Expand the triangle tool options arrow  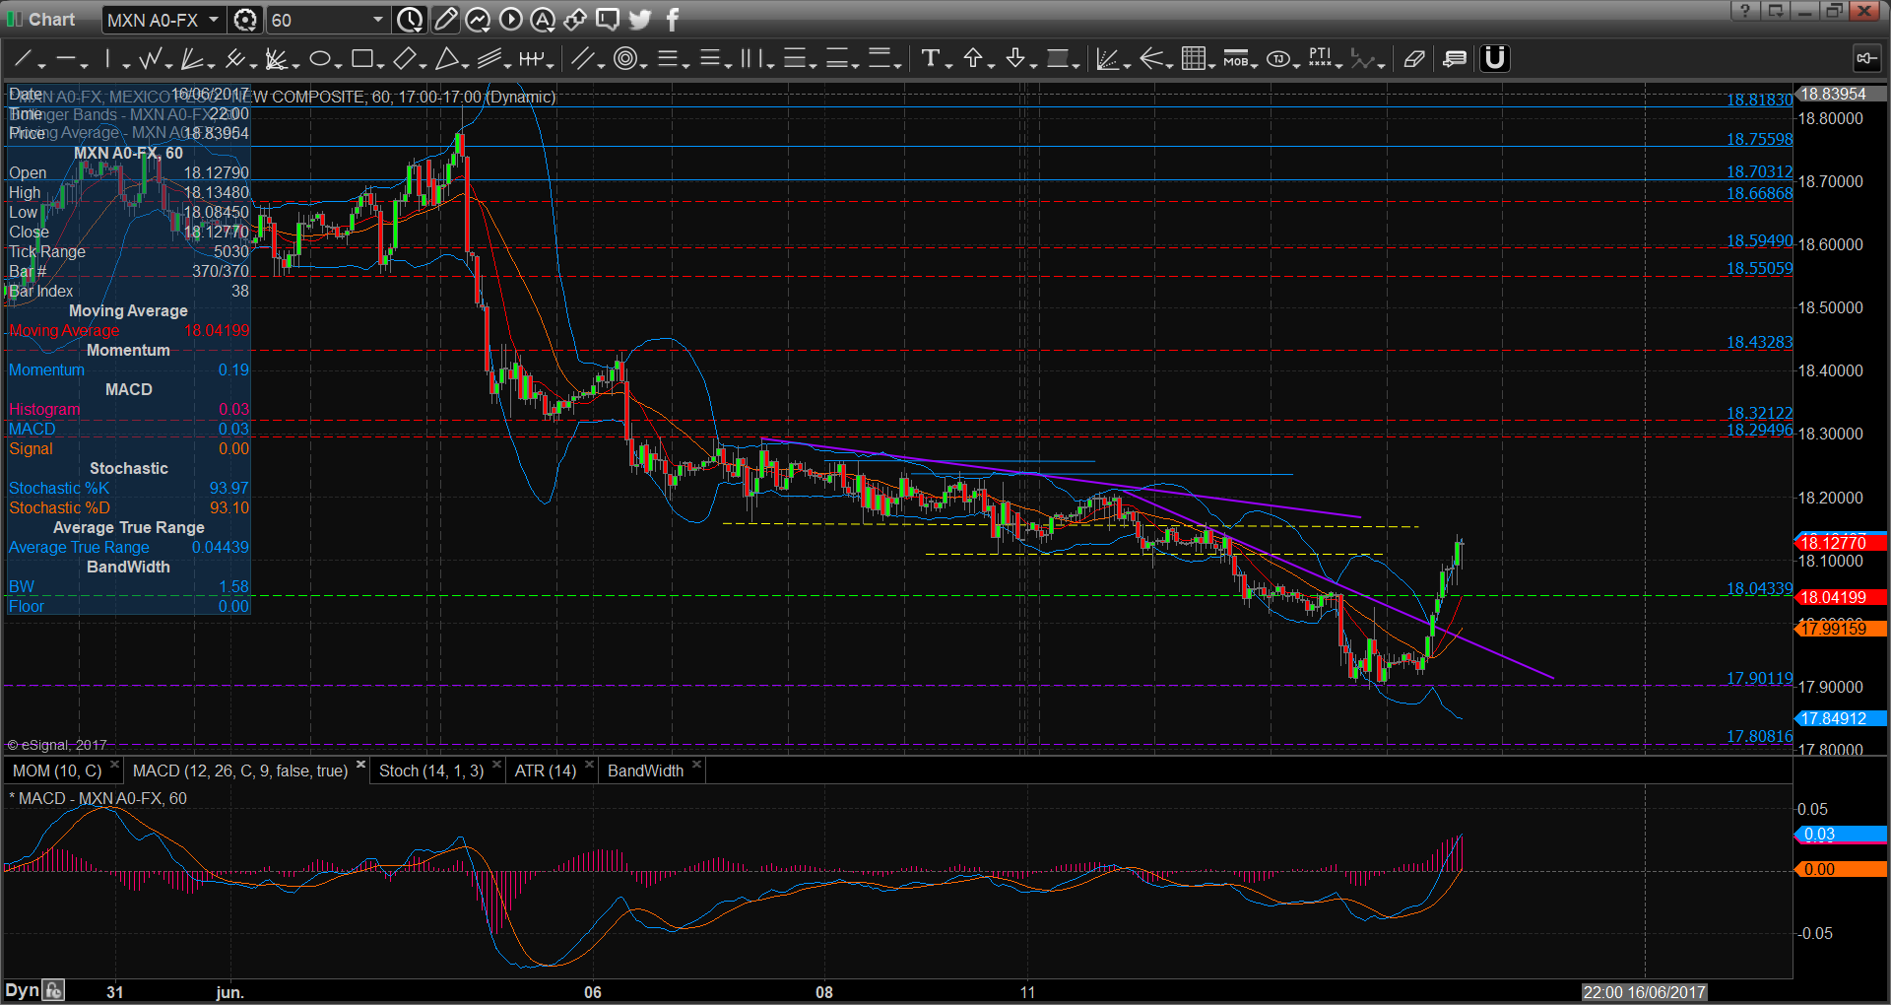[465, 65]
